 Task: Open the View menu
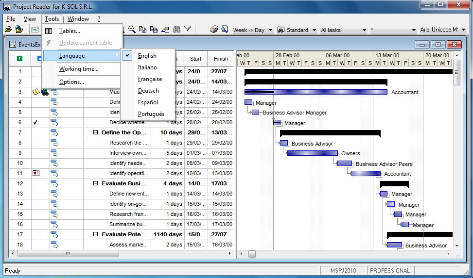coord(30,18)
